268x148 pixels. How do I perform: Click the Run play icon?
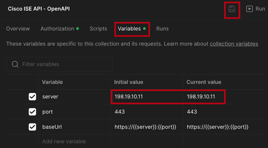249,9
